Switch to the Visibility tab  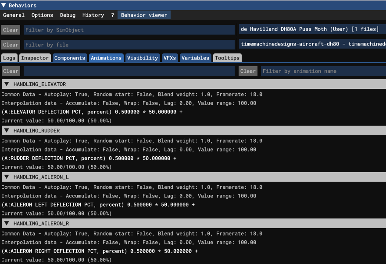click(143, 58)
